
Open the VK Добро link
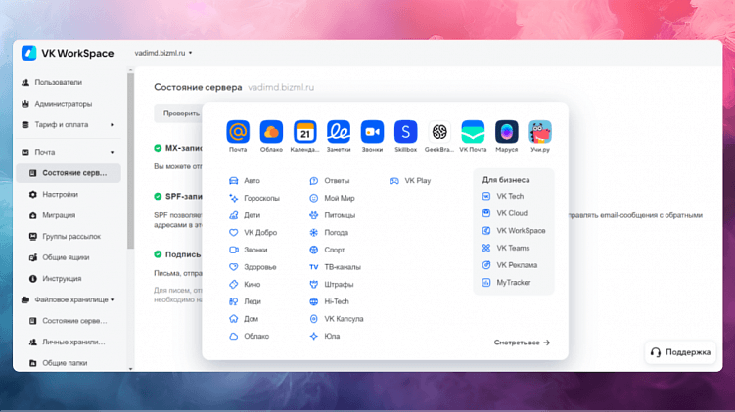(x=260, y=233)
